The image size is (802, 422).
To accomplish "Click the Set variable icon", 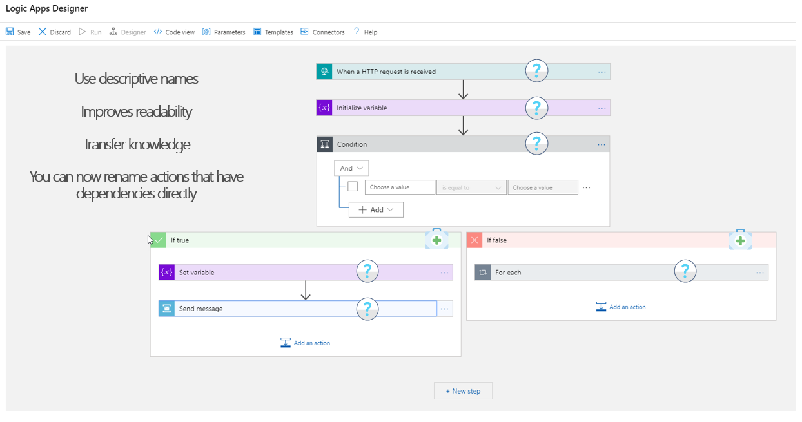I will (167, 273).
